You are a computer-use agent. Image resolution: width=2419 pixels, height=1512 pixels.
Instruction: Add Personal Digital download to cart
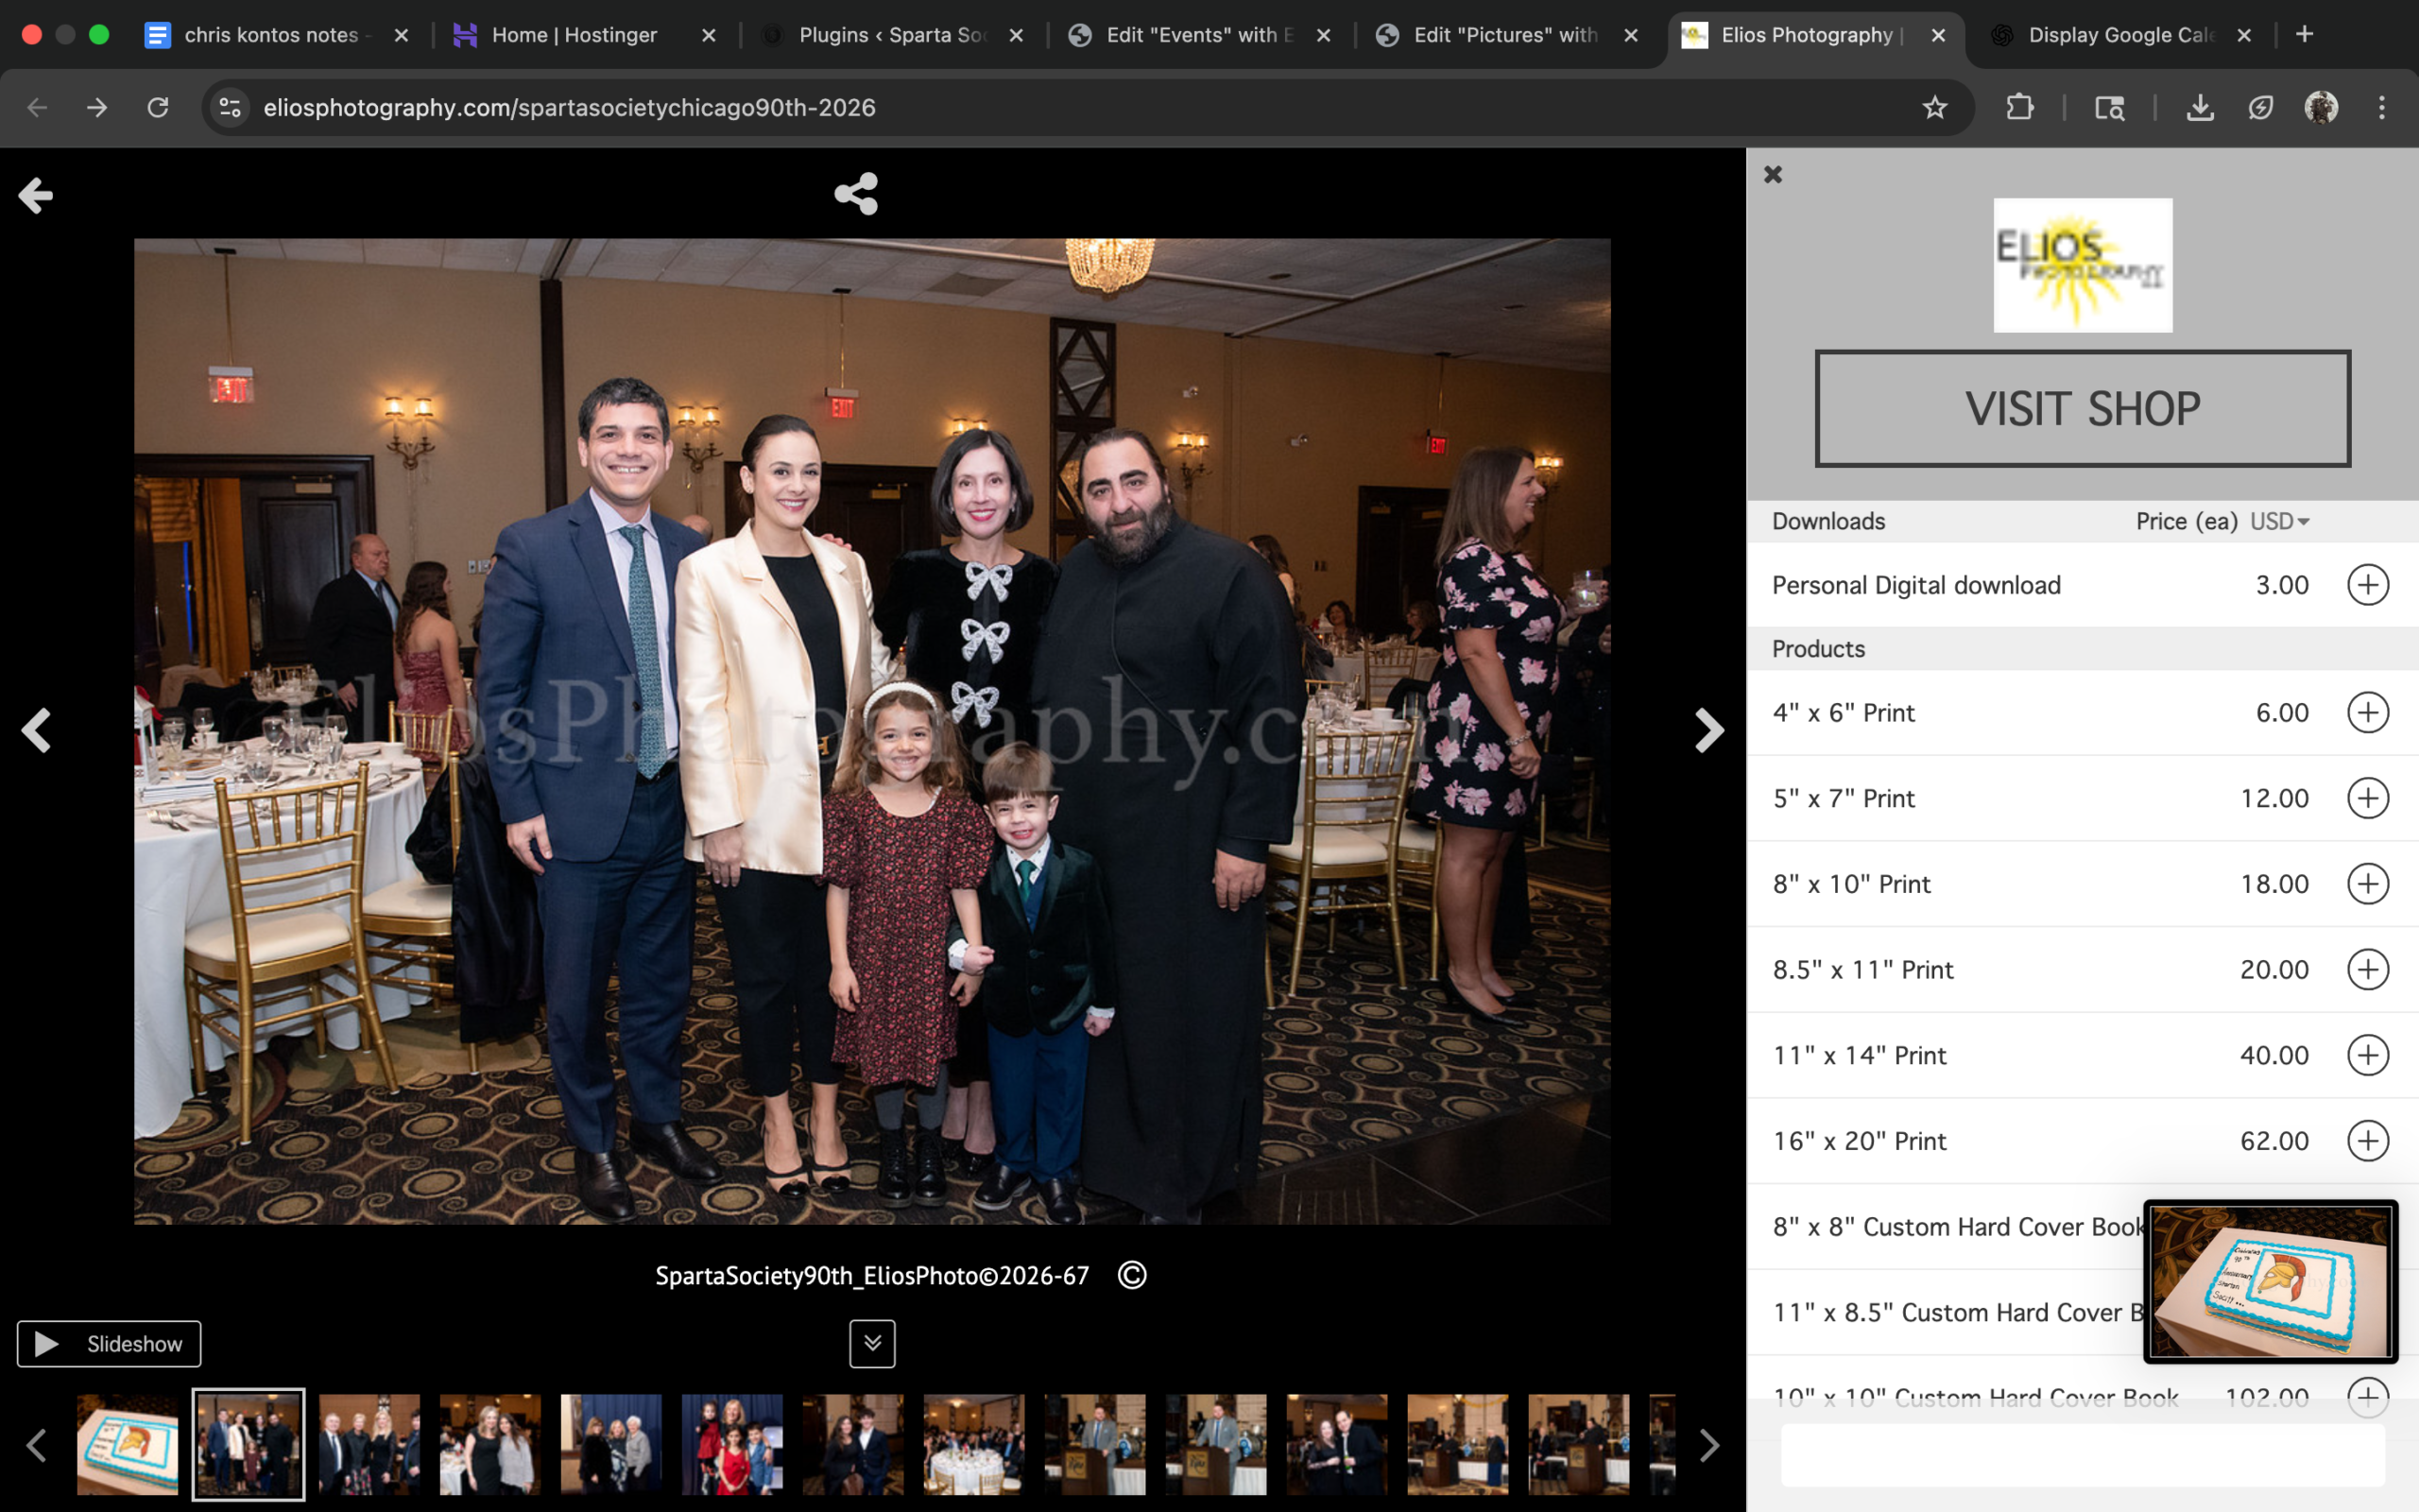tap(2367, 585)
